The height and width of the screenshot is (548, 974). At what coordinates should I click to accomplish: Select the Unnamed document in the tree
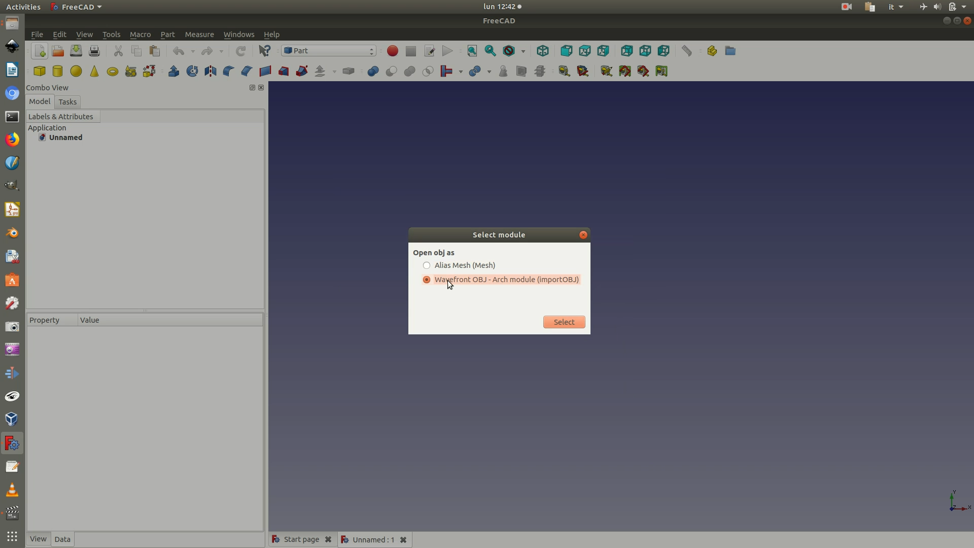click(65, 138)
